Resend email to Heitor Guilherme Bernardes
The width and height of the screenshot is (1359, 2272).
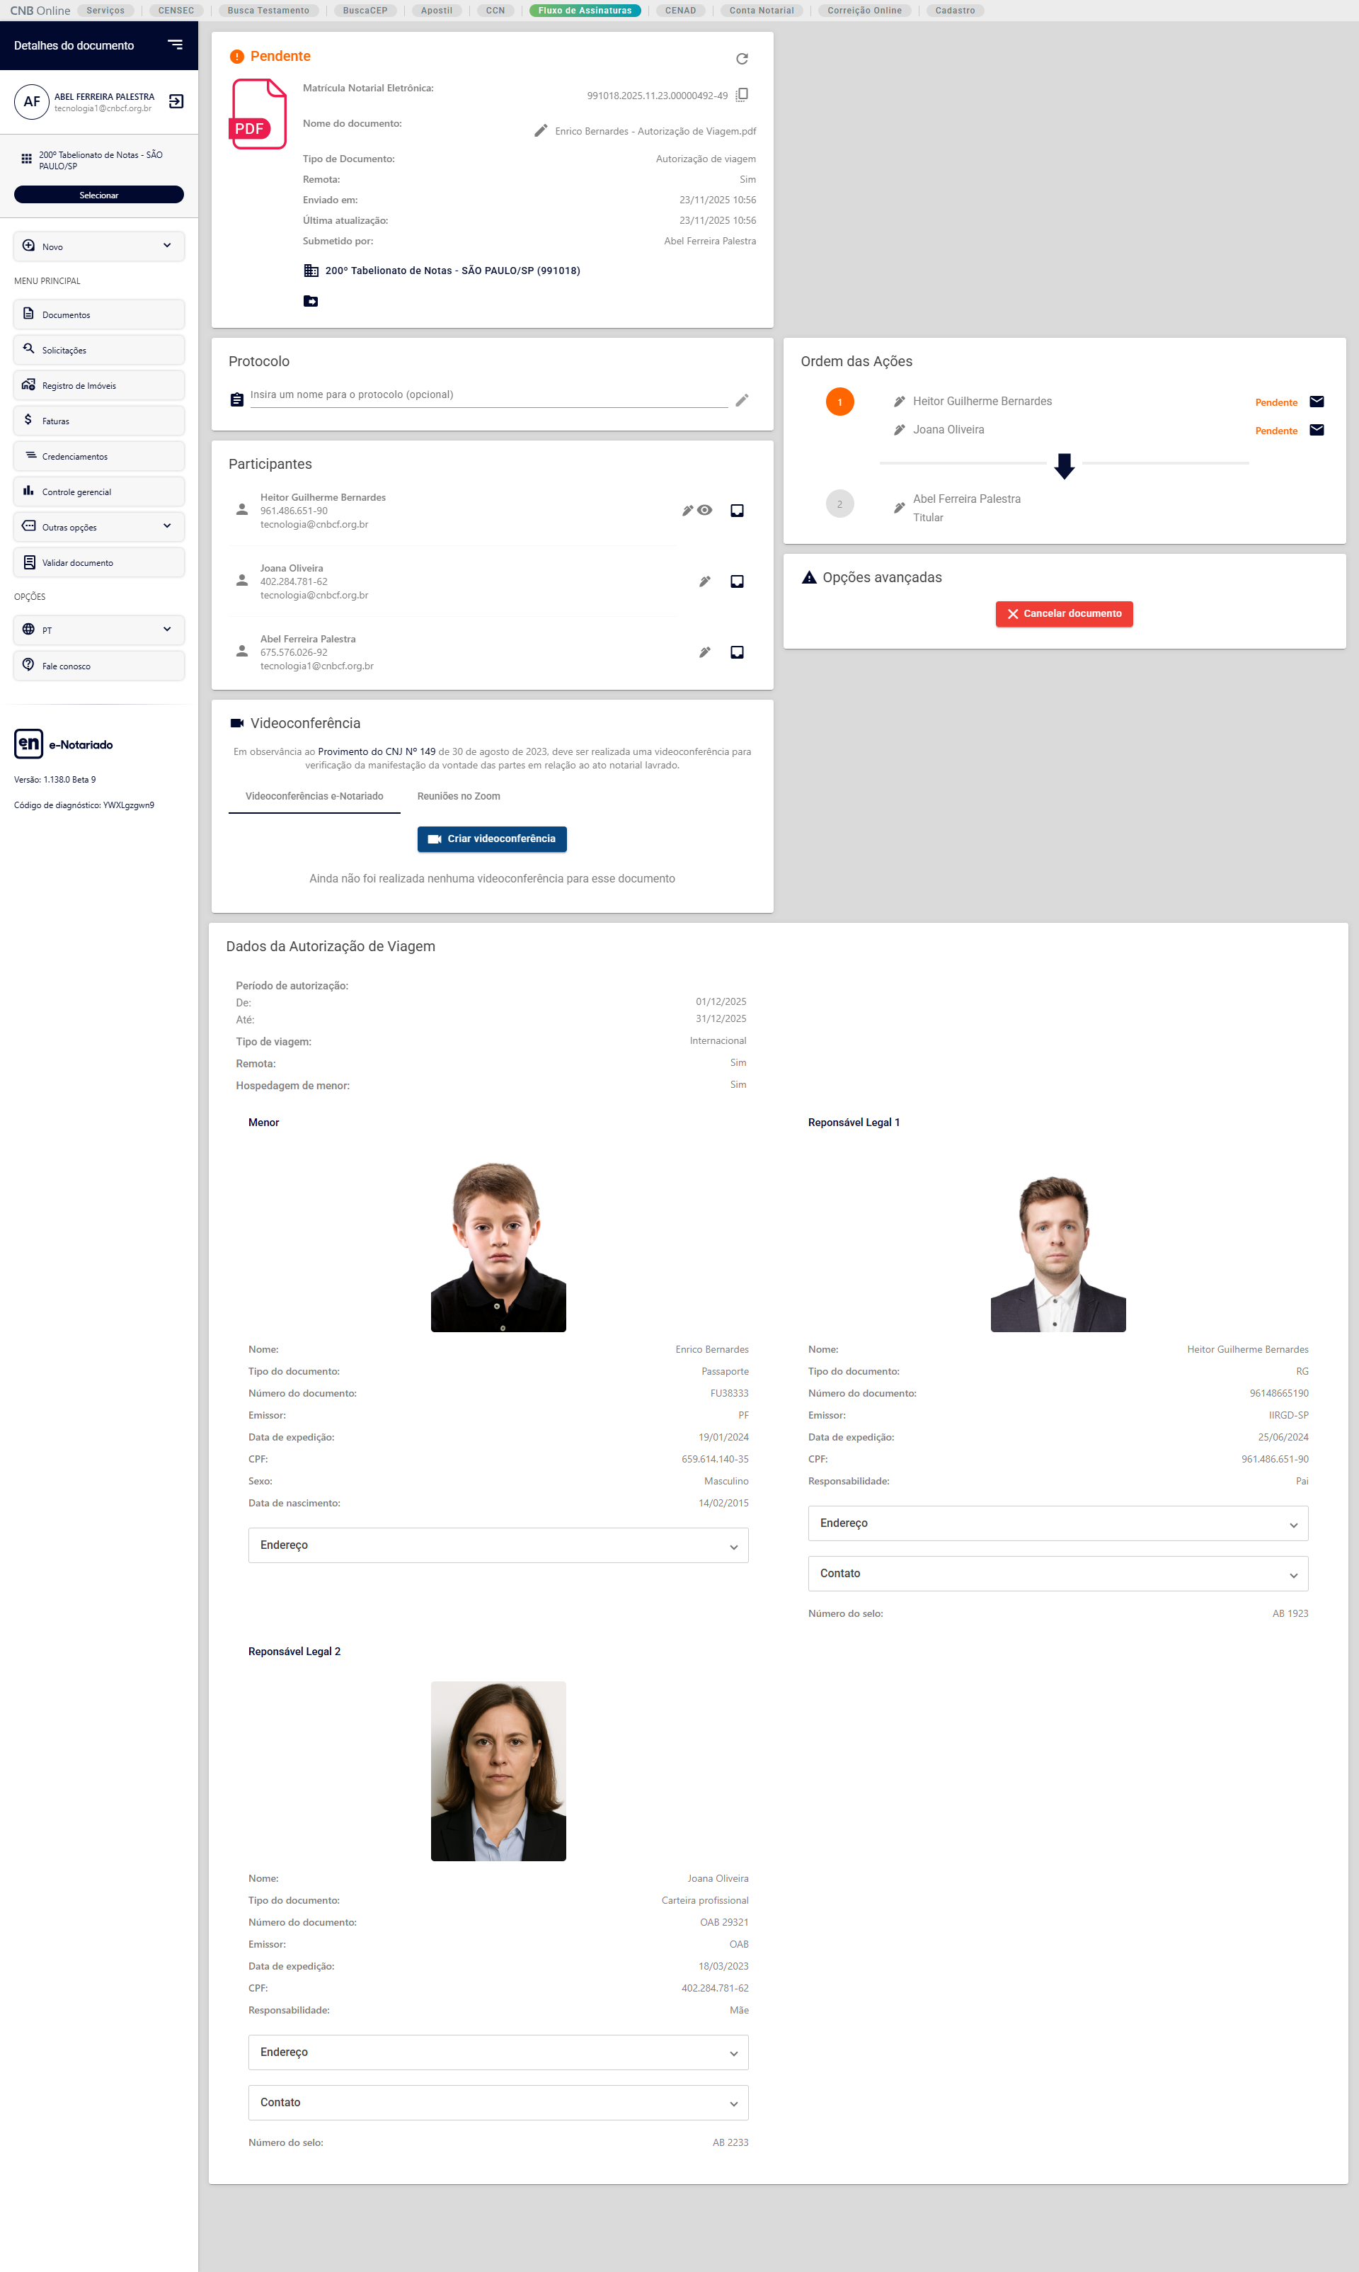(1316, 402)
